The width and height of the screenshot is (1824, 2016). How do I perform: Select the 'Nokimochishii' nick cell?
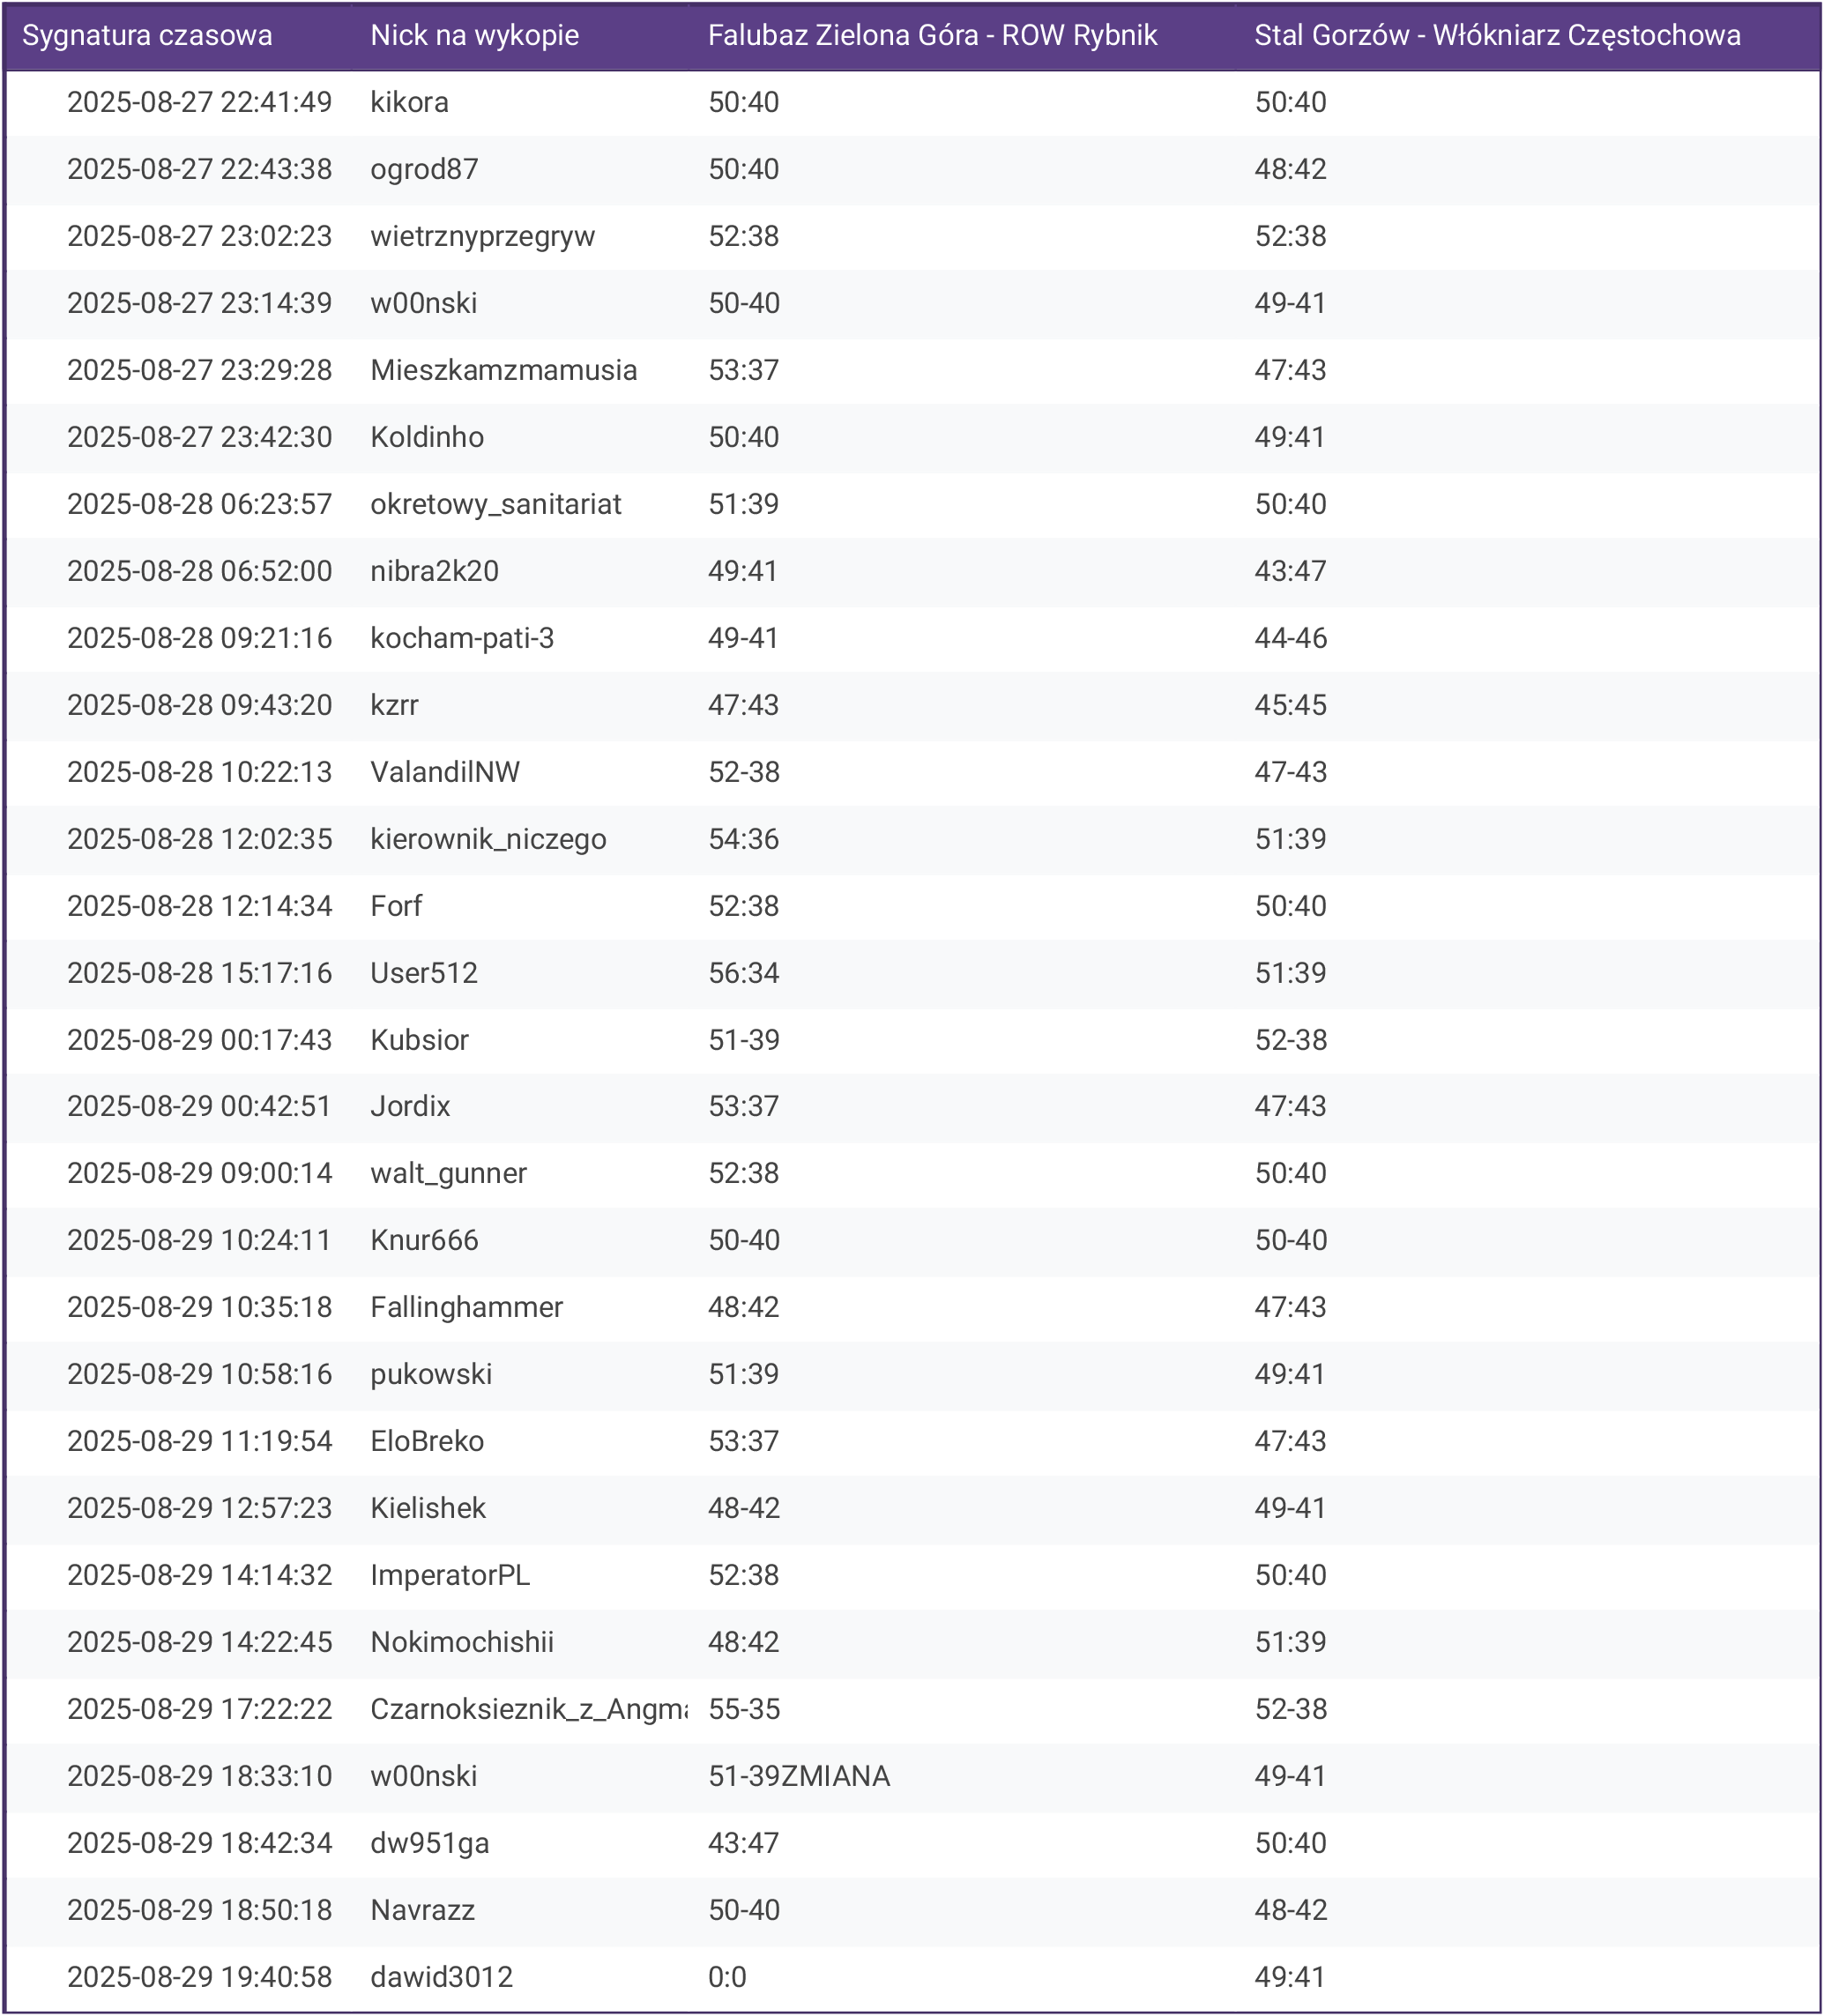click(462, 1642)
